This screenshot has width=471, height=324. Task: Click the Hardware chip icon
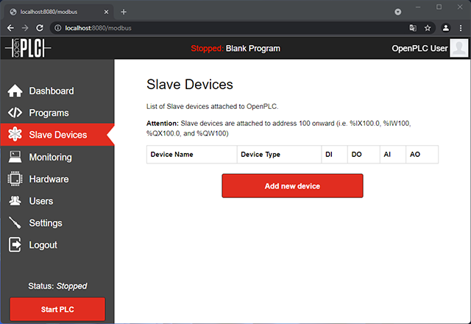[15, 179]
